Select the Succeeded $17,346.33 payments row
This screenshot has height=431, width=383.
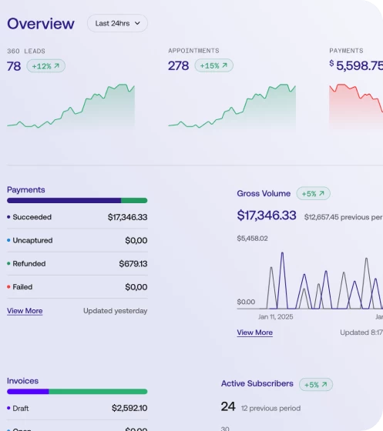point(77,217)
